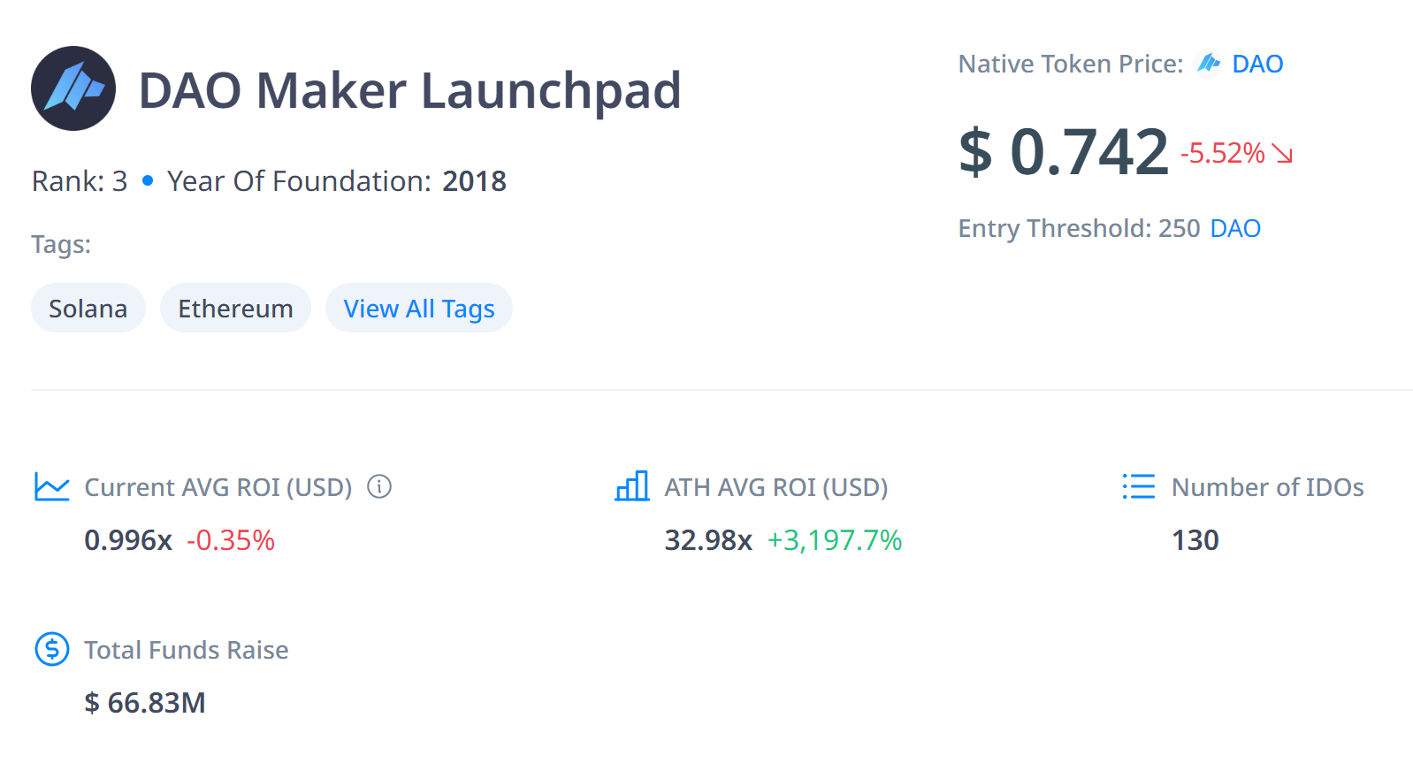Follow the DAO link in Entry Threshold

[1237, 228]
